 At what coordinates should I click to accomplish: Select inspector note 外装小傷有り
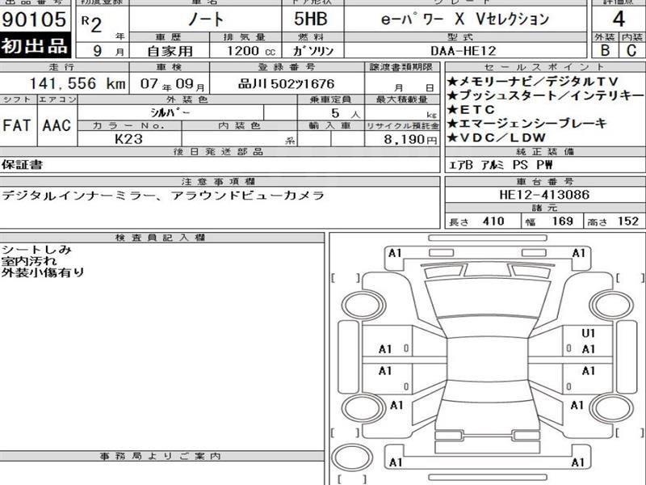coord(43,272)
